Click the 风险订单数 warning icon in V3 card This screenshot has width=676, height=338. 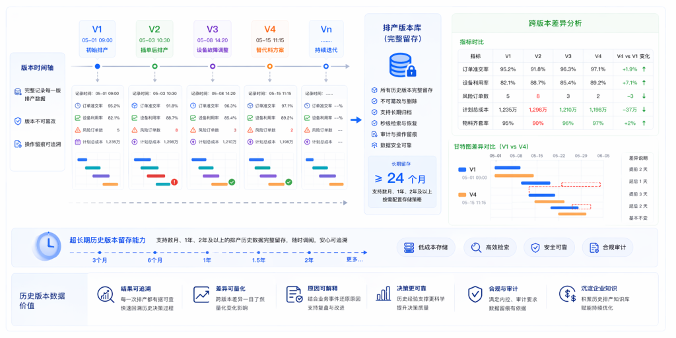tap(192, 130)
